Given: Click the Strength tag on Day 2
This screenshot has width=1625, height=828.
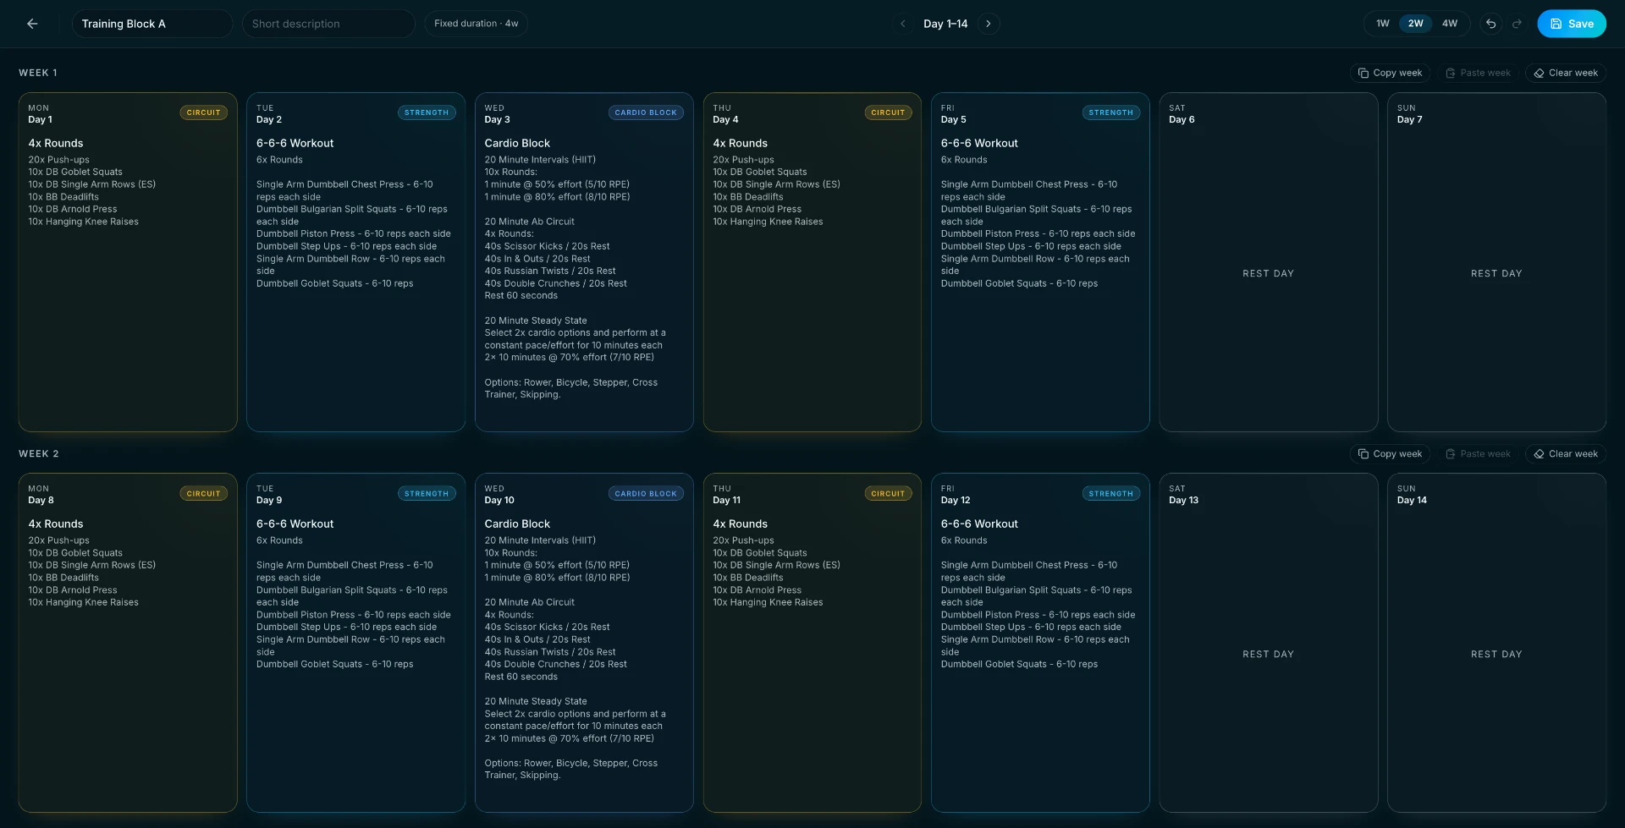Looking at the screenshot, I should (x=427, y=112).
